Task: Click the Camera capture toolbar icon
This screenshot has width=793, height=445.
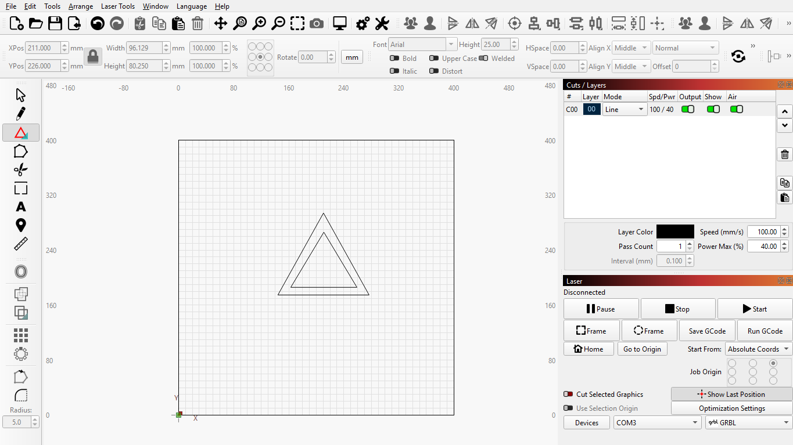Action: point(317,23)
